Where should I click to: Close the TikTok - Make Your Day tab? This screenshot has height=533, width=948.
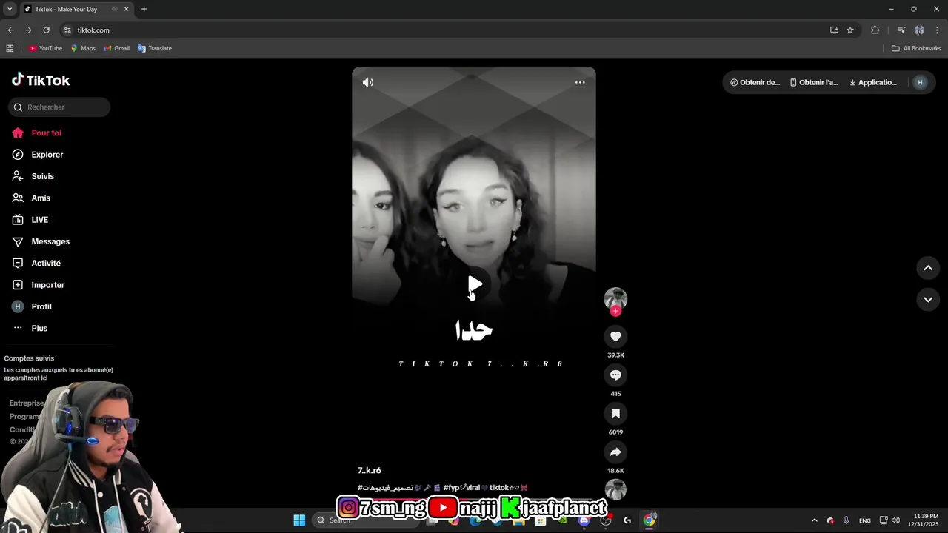127,9
